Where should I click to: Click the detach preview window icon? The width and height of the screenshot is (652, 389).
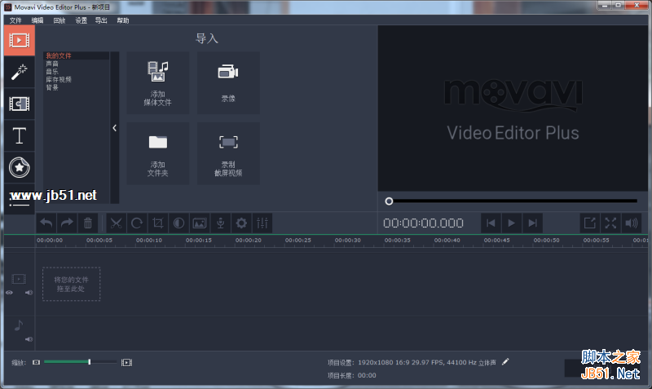(589, 223)
